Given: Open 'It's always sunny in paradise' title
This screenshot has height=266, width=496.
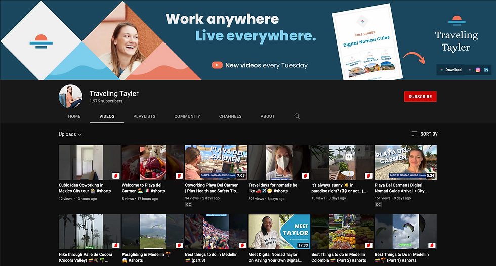Looking at the screenshot, I should click(339, 188).
